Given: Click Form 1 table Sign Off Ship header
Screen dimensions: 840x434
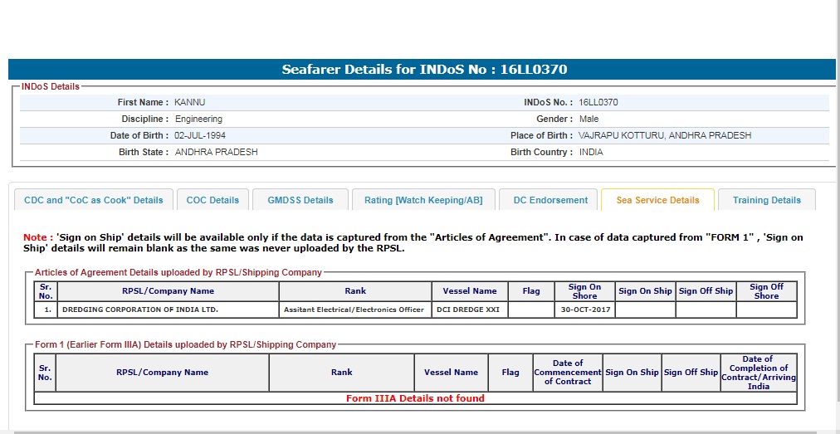Looking at the screenshot, I should pyautogui.click(x=691, y=373).
